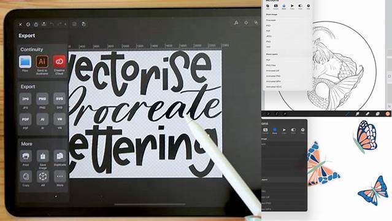Export the lettering as JPG
Image resolution: width=392 pixels, height=221 pixels.
tap(25, 99)
